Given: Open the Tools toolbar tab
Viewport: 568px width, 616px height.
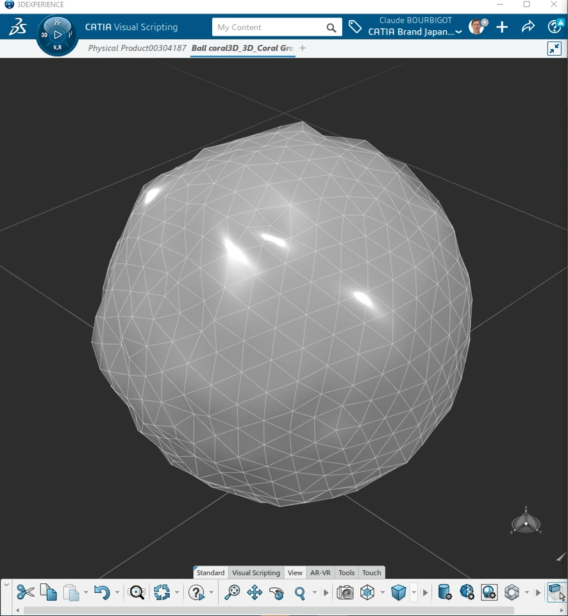Looking at the screenshot, I should click(x=347, y=572).
